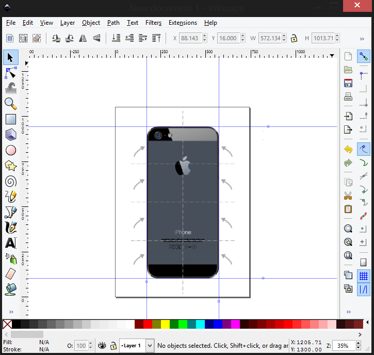The image size is (374, 355).
Task: Expand the left toolbox overflow chevron
Action: coord(11,312)
